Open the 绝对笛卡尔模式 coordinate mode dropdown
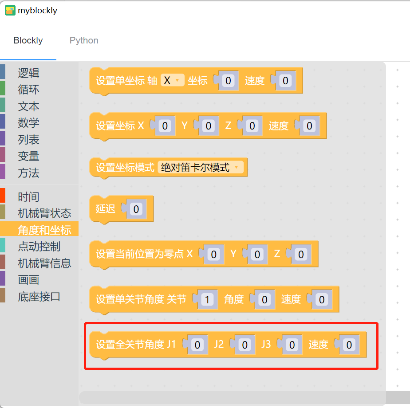The width and height of the screenshot is (410, 408). [201, 167]
